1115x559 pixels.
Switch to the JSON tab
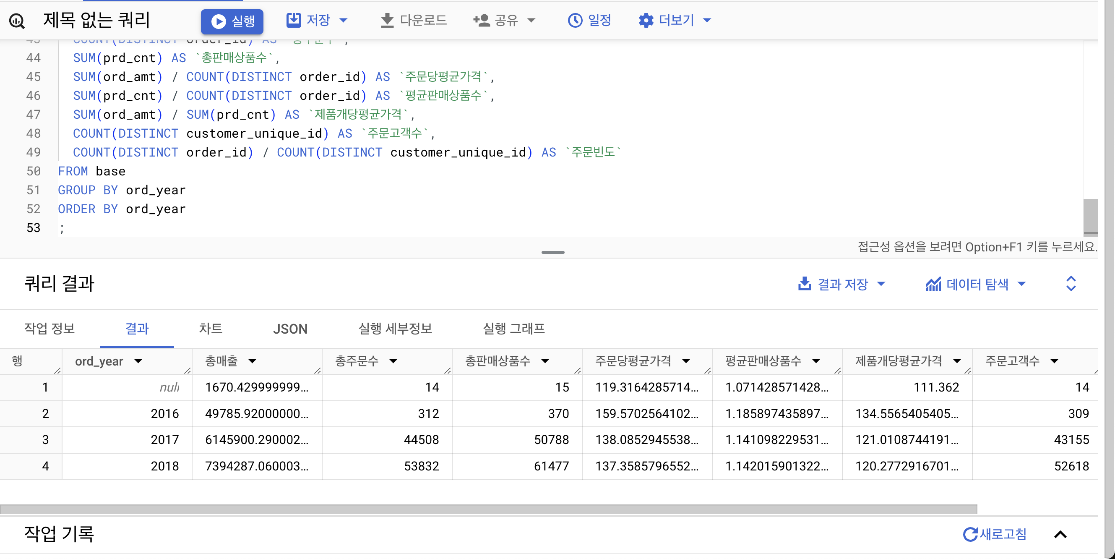click(x=290, y=329)
